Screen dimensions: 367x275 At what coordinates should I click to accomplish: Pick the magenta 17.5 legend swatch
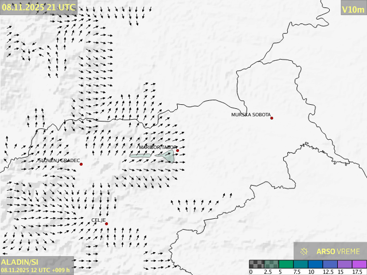[359, 264]
